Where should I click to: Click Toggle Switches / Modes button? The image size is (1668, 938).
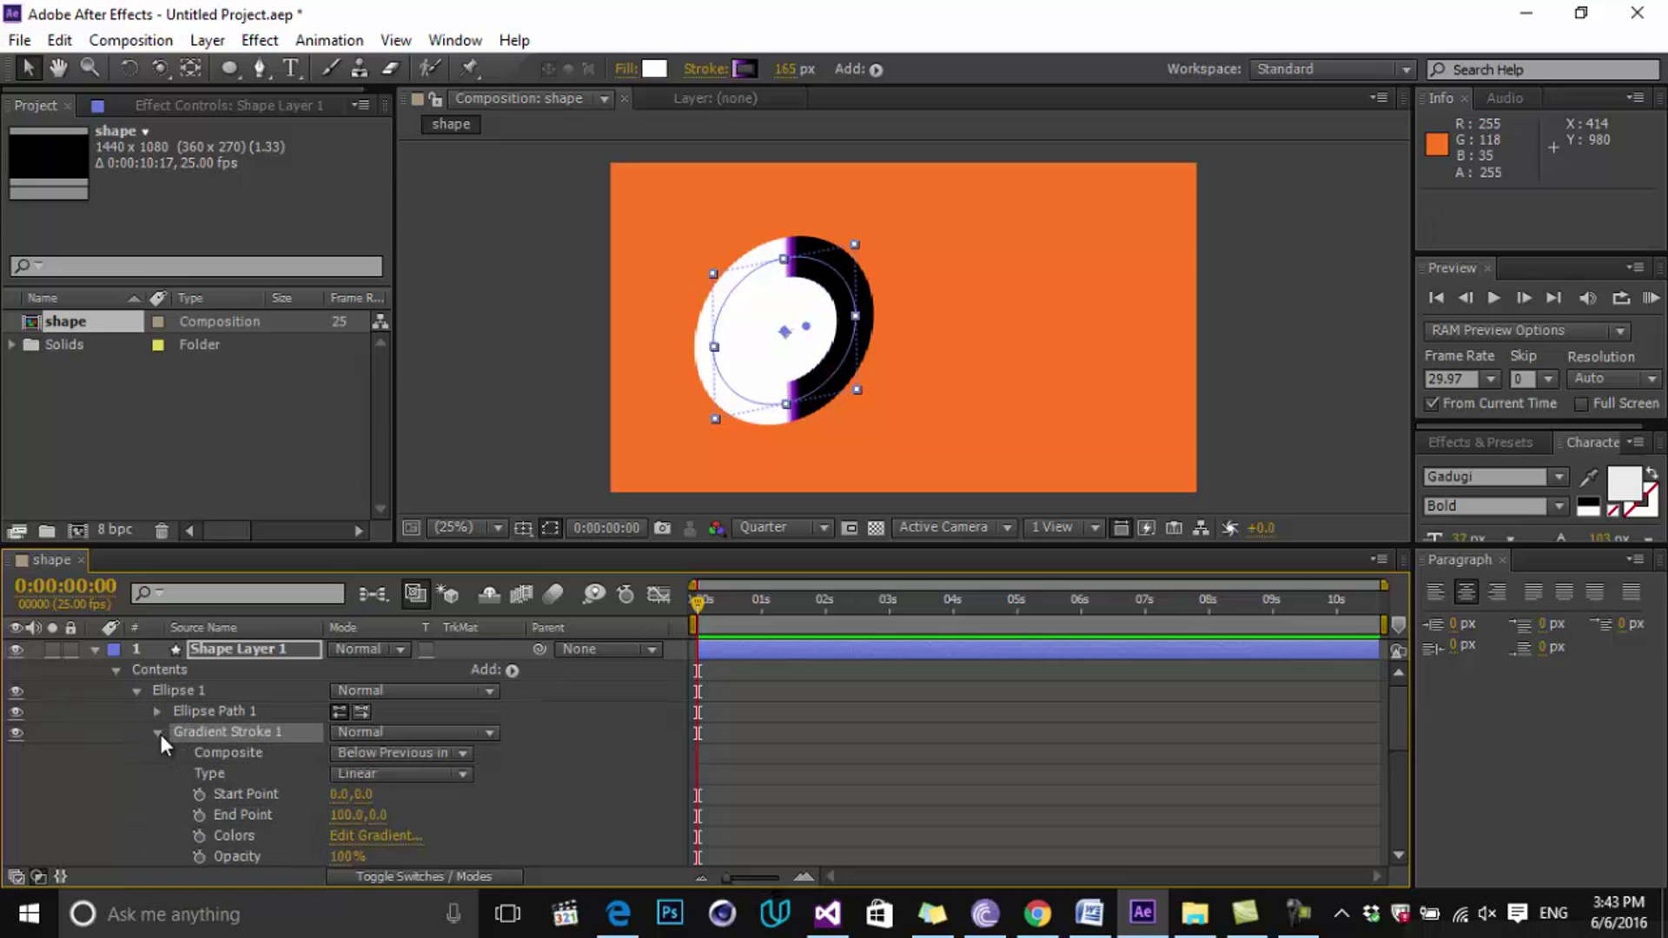pyautogui.click(x=424, y=876)
